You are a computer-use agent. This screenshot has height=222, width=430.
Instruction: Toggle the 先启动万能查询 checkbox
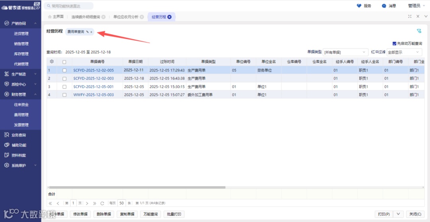click(394, 44)
